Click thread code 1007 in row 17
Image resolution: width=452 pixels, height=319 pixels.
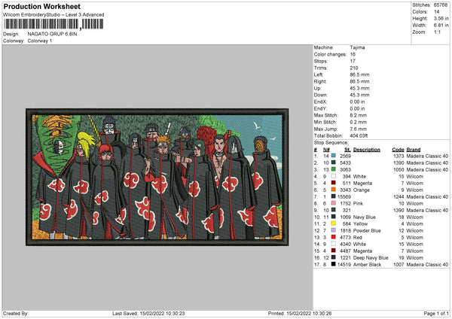[399, 264]
